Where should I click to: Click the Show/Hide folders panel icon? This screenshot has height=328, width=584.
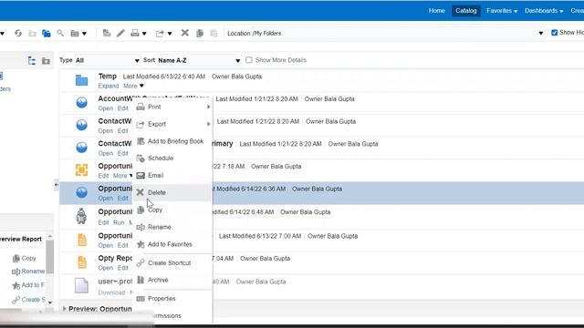pos(47,33)
